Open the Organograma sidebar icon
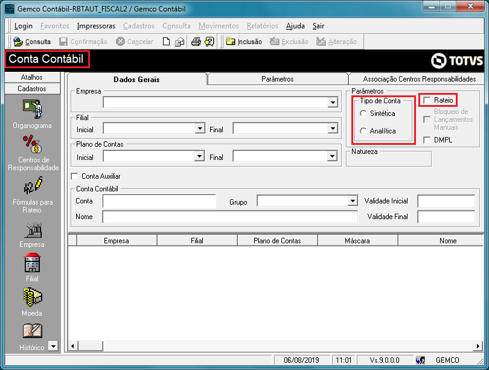The height and width of the screenshot is (370, 489). 32,109
